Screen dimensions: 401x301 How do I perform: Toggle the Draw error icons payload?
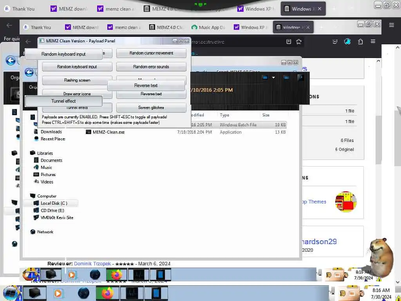coord(77,94)
